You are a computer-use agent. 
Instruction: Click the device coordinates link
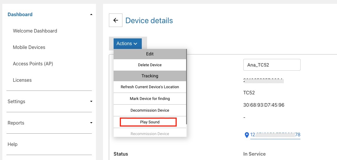point(275,135)
